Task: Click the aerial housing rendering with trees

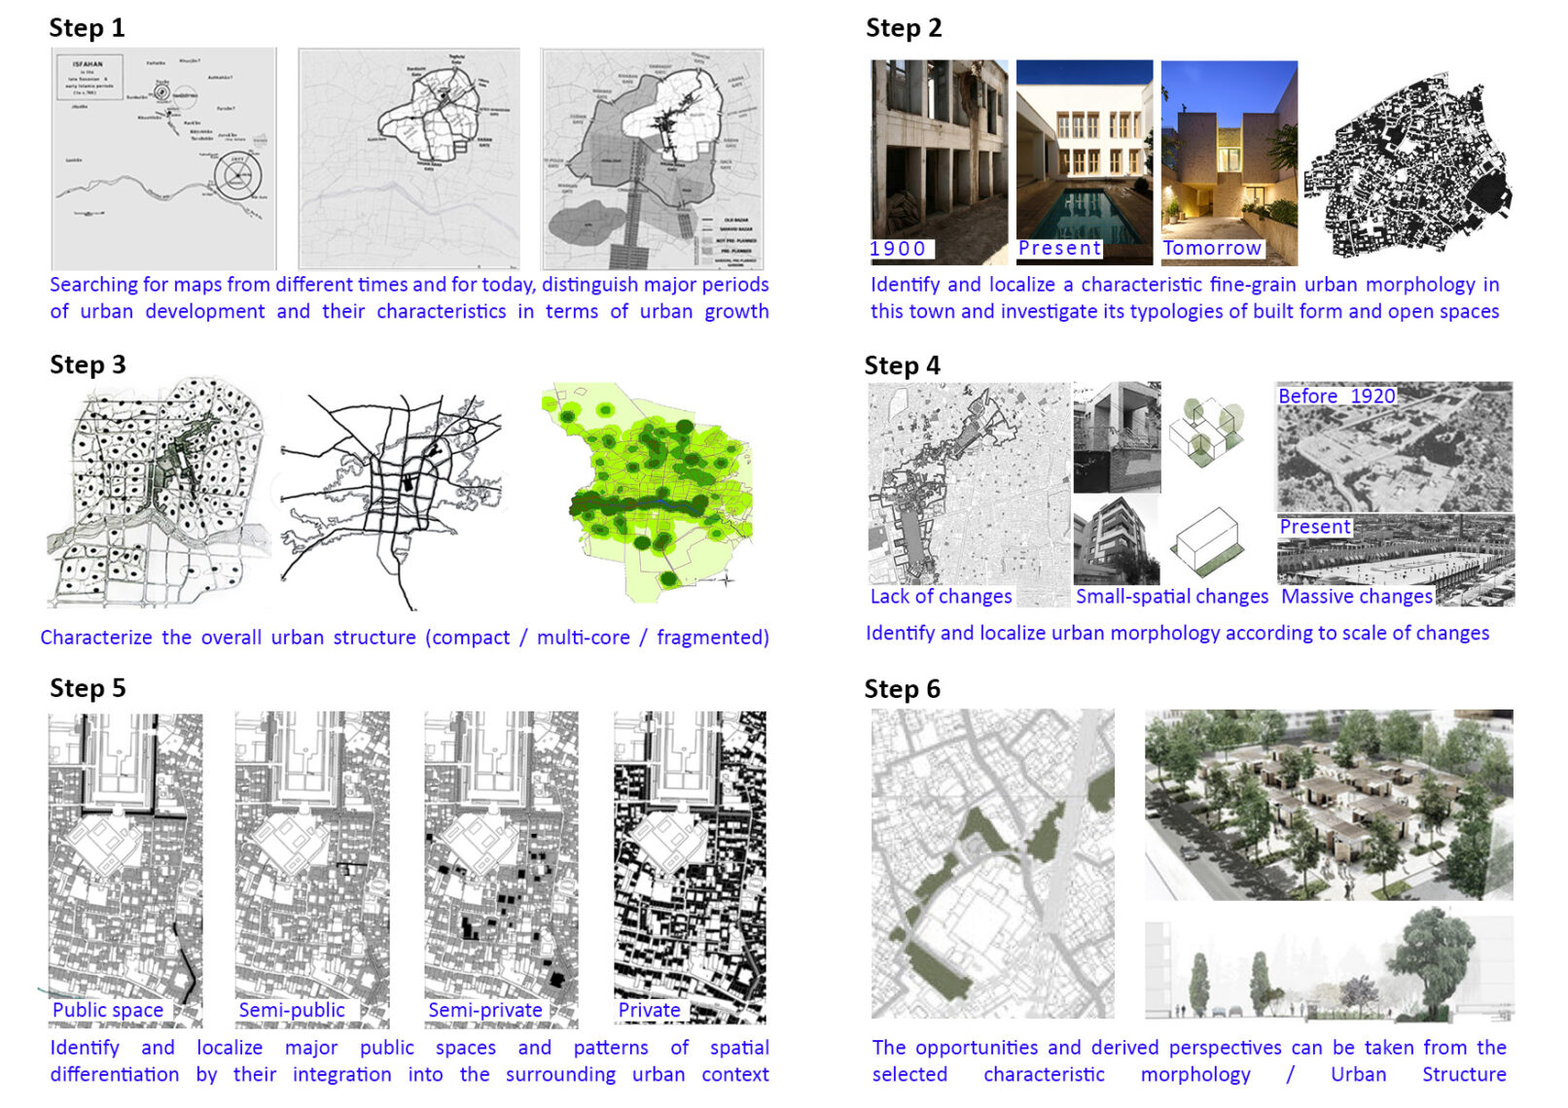Action: click(x=1329, y=804)
